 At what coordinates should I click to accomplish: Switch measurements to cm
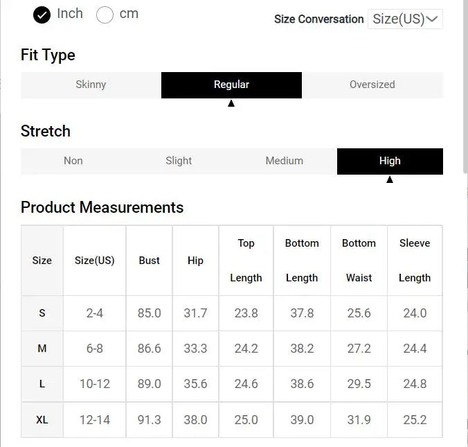pyautogui.click(x=105, y=15)
